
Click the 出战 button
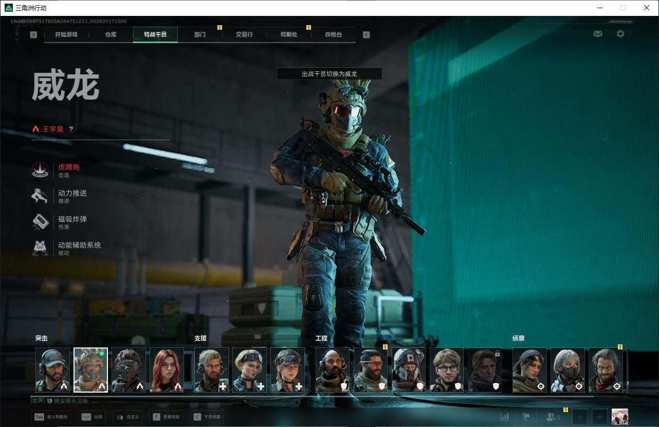click(91, 417)
